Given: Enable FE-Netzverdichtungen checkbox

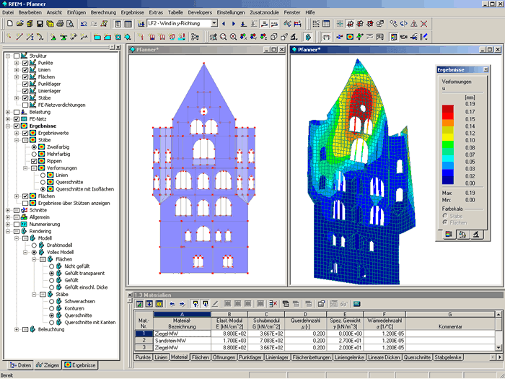Looking at the screenshot, I should pyautogui.click(x=25, y=105).
